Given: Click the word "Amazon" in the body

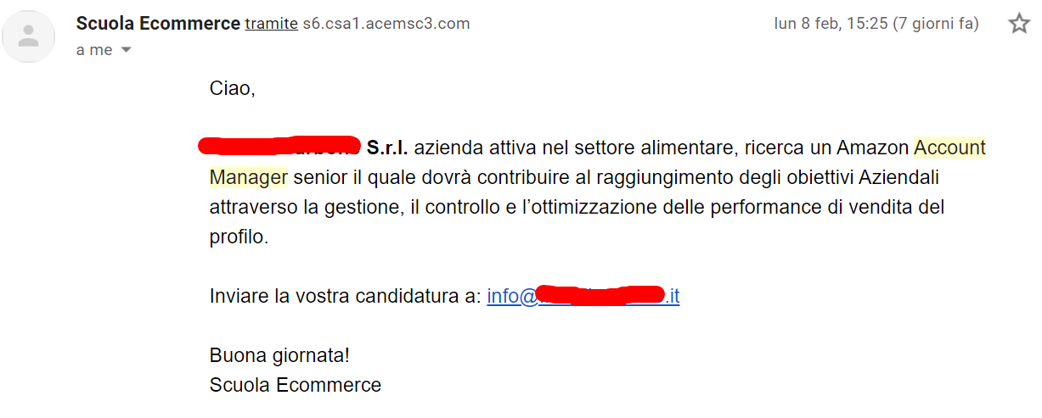Looking at the screenshot, I should pos(872,148).
